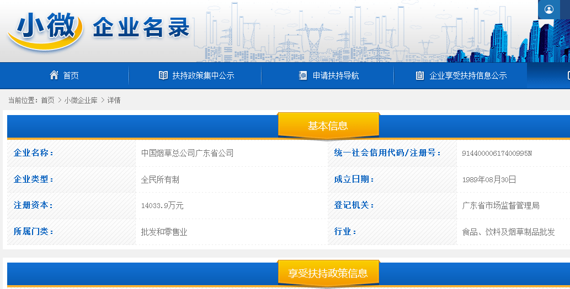The width and height of the screenshot is (570, 289).
Task: Click the industry value 食品、饮料及烟草制品批发
Action: coord(508,232)
